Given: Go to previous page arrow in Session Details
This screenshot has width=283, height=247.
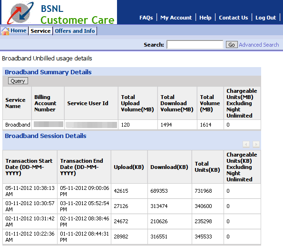Looking at the screenshot, I should [246, 144].
